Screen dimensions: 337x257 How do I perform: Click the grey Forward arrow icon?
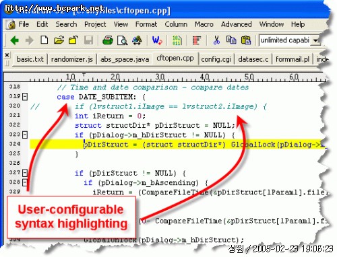(x=29, y=40)
